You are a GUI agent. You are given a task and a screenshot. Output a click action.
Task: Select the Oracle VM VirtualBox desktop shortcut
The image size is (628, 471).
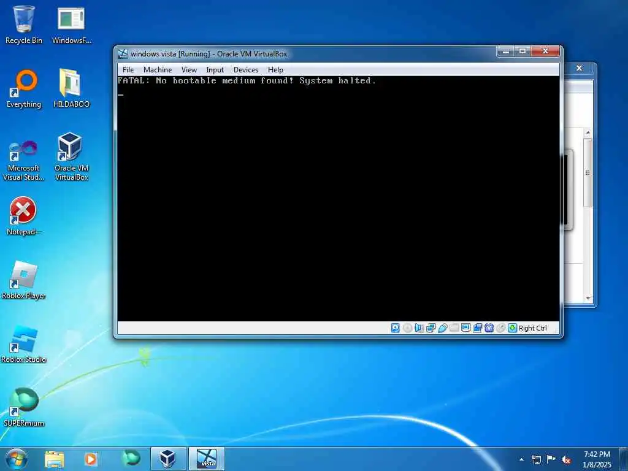pos(71,156)
